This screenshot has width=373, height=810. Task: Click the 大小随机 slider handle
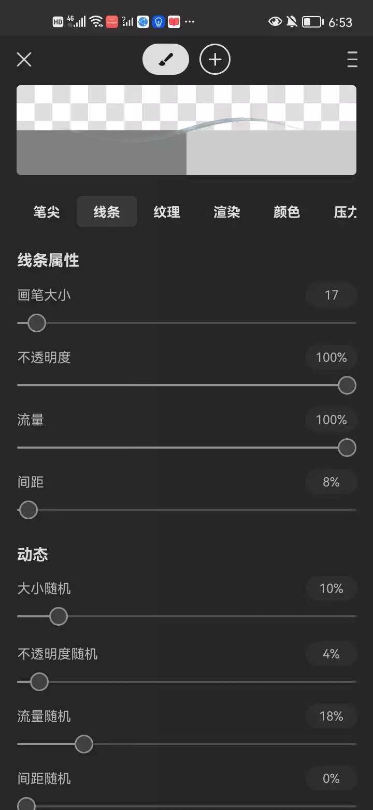point(59,616)
